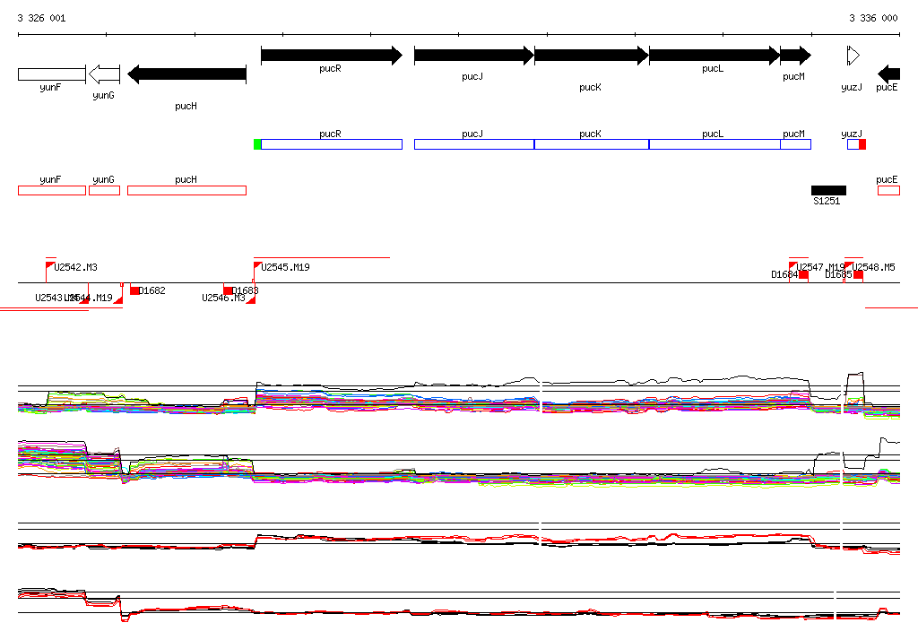The width and height of the screenshot is (918, 640).
Task: Select the white yunG gene arrow
Action: [x=105, y=74]
